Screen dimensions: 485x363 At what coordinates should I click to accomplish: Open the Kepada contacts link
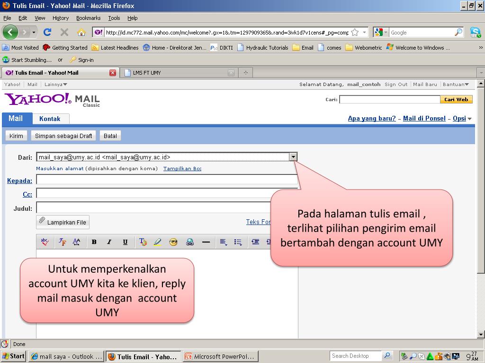(x=19, y=181)
